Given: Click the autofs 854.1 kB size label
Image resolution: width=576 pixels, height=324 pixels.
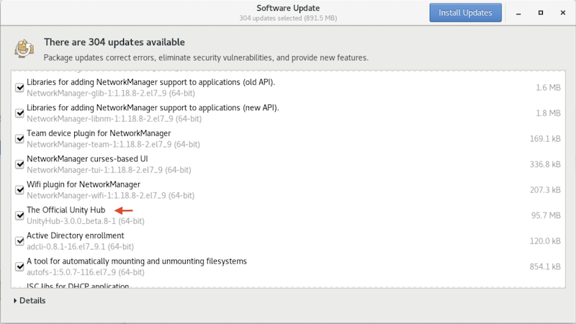Looking at the screenshot, I should click(544, 266).
